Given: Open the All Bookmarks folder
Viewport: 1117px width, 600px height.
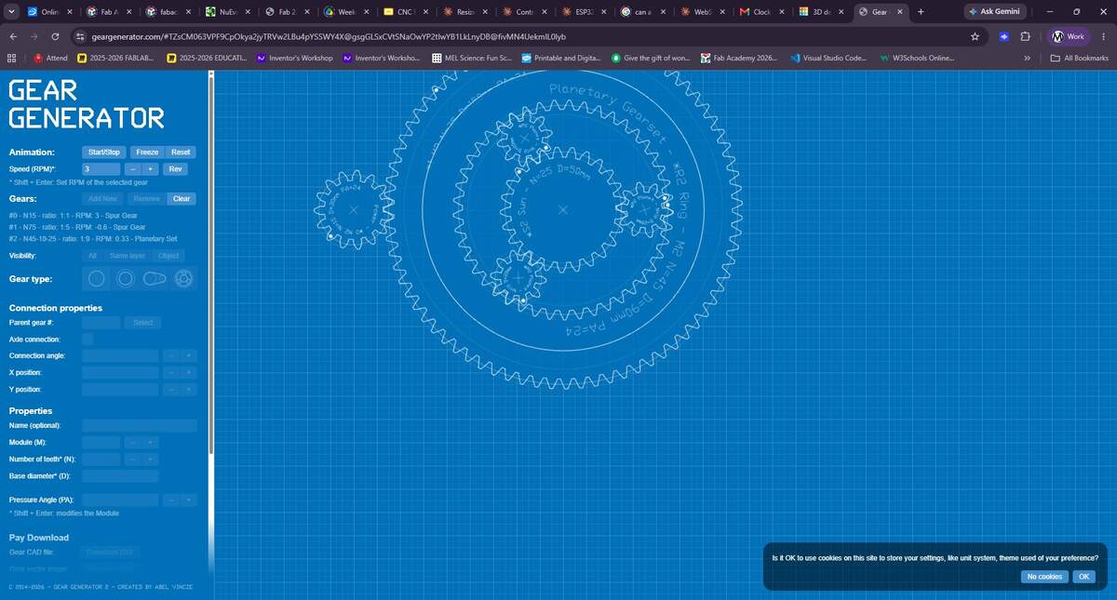Looking at the screenshot, I should 1080,58.
